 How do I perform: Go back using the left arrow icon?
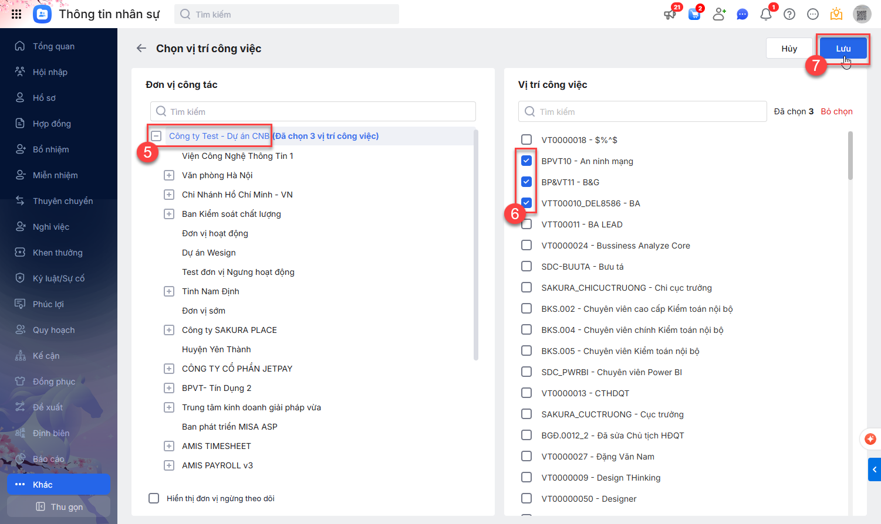tap(141, 49)
